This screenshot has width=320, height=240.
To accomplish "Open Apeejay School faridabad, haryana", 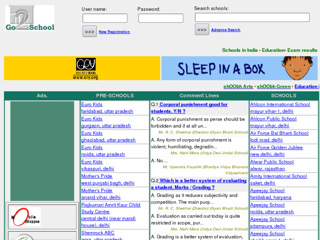I will click(271, 194).
